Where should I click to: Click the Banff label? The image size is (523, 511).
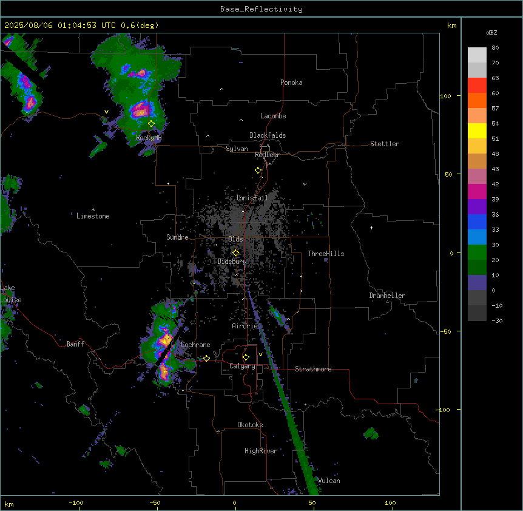click(x=75, y=344)
